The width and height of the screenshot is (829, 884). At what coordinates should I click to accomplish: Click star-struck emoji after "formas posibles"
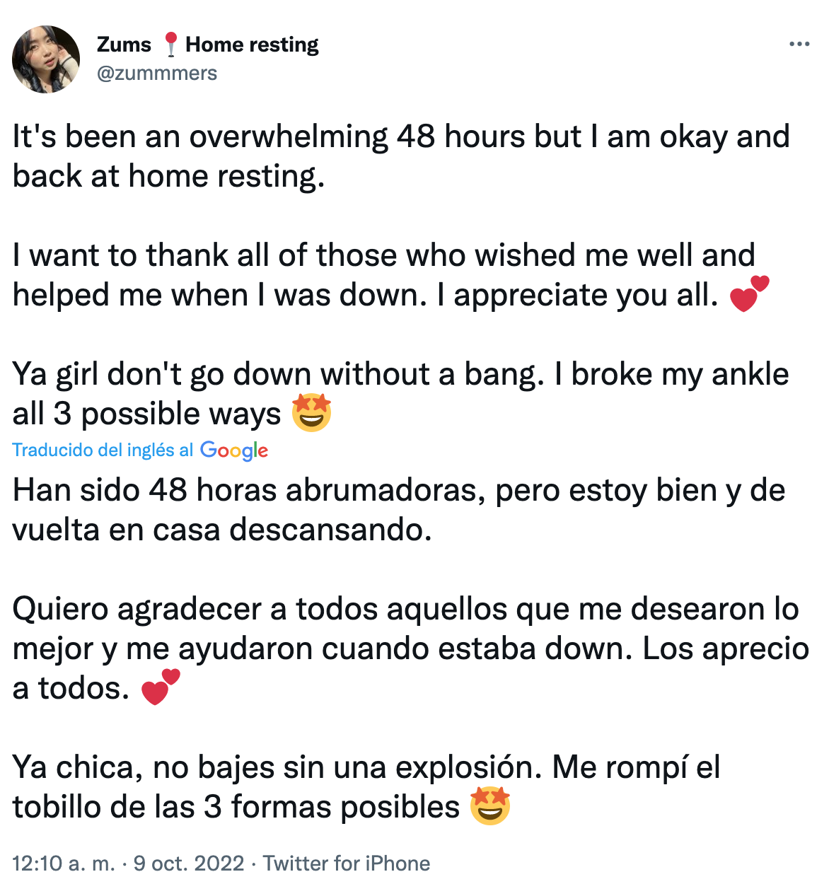pos(490,806)
